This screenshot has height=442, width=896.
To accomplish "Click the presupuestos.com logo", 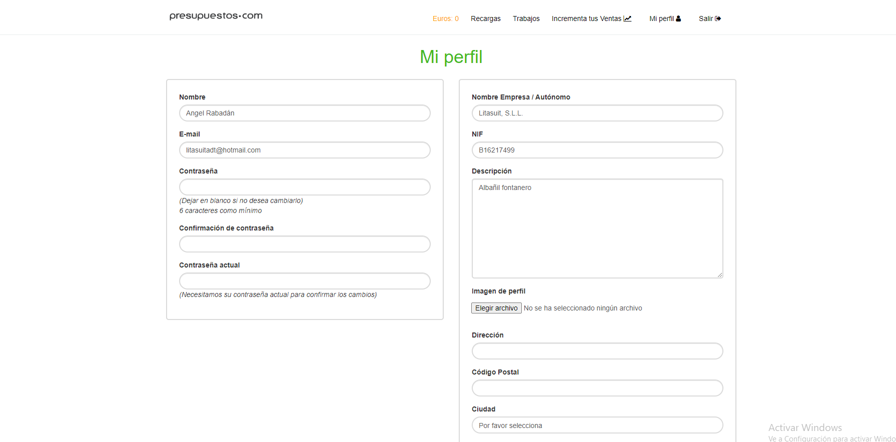I will tap(216, 16).
